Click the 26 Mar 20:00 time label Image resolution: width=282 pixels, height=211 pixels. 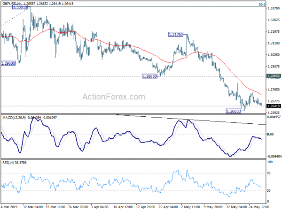[x=78, y=207]
